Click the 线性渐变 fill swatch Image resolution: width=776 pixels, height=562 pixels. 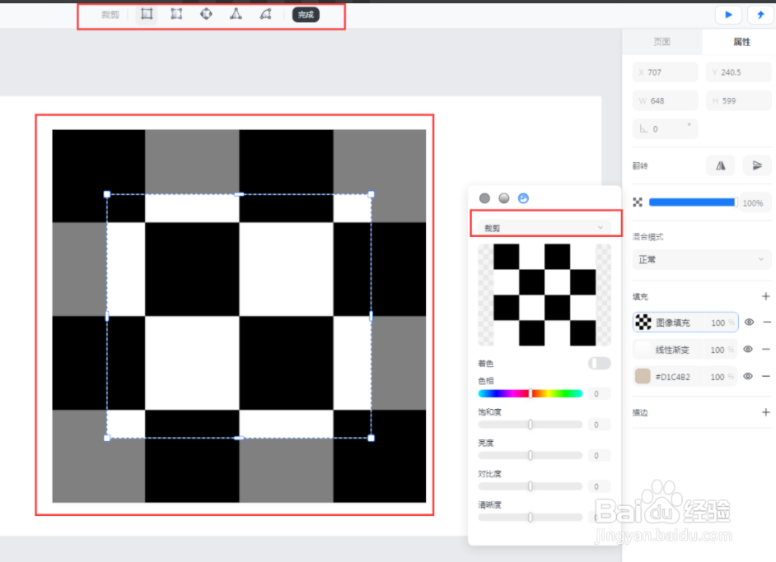point(643,350)
